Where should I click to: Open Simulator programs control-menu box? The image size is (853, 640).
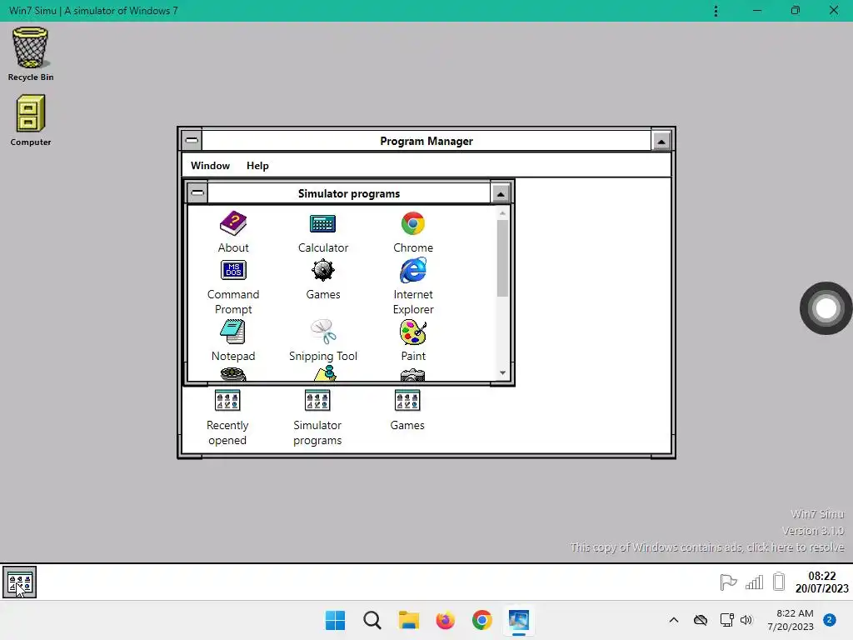(197, 192)
